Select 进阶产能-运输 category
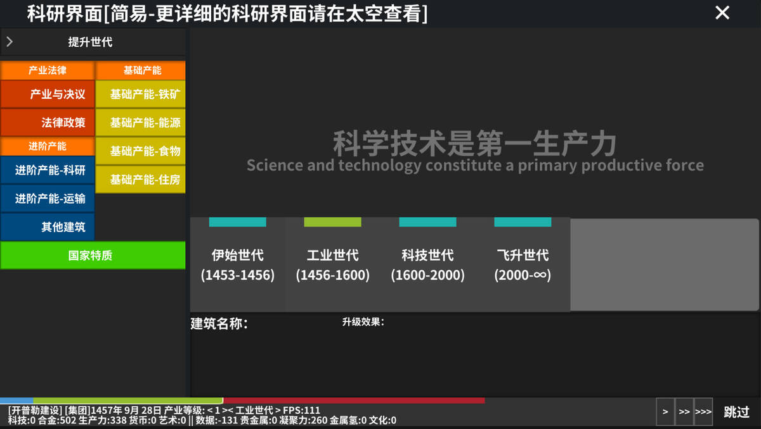761x429 pixels. point(48,199)
